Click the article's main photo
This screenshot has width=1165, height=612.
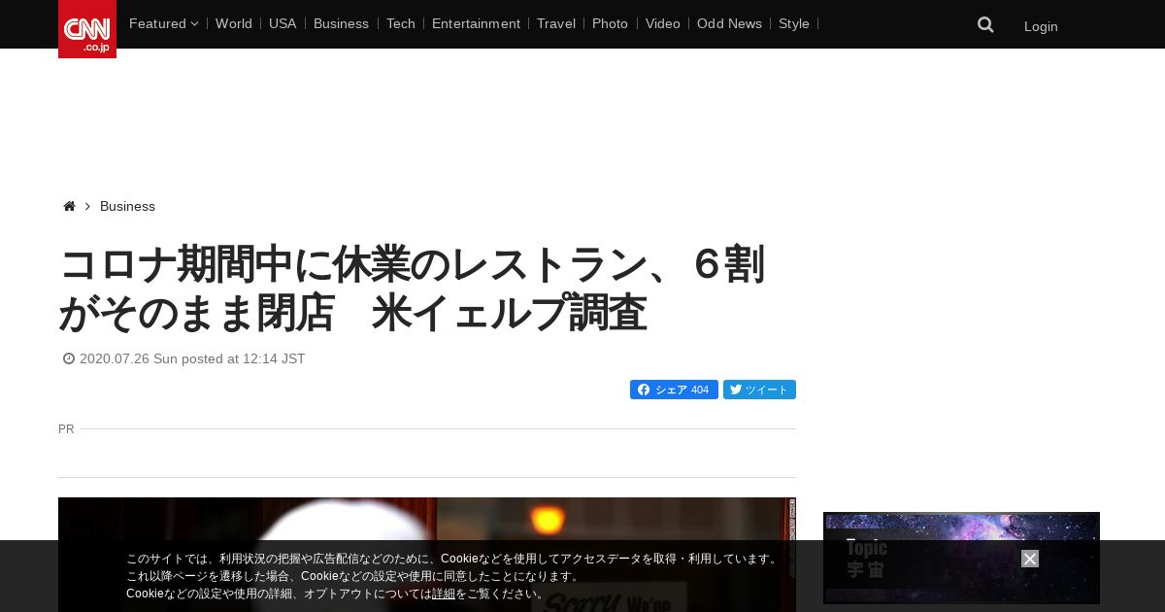(x=427, y=555)
